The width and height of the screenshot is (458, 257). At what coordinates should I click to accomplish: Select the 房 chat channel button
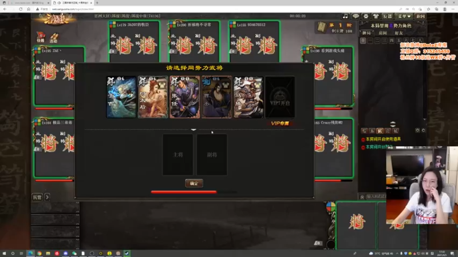click(380, 131)
